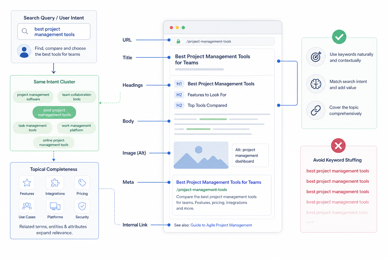Click the Image (Alt) label
The height and width of the screenshot is (259, 389).
click(134, 153)
